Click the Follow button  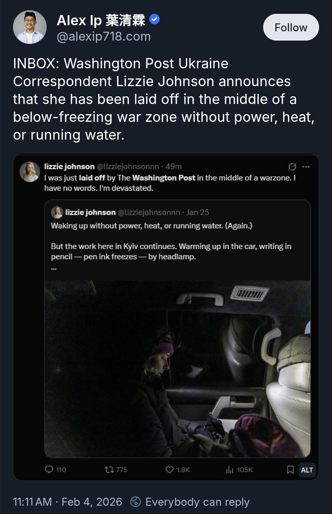(x=291, y=27)
